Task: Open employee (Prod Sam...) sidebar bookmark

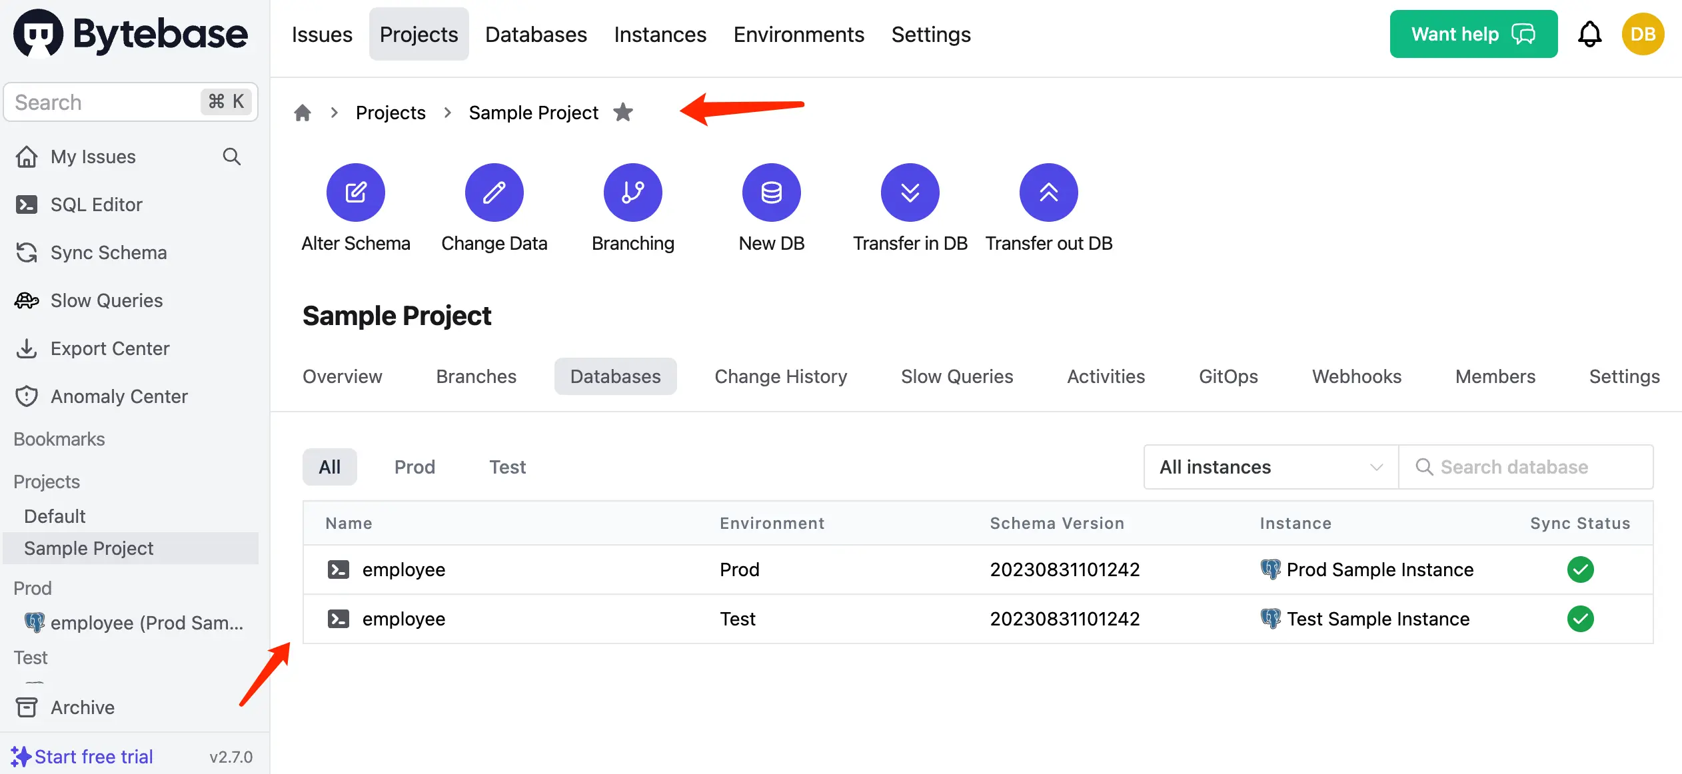Action: pyautogui.click(x=133, y=623)
